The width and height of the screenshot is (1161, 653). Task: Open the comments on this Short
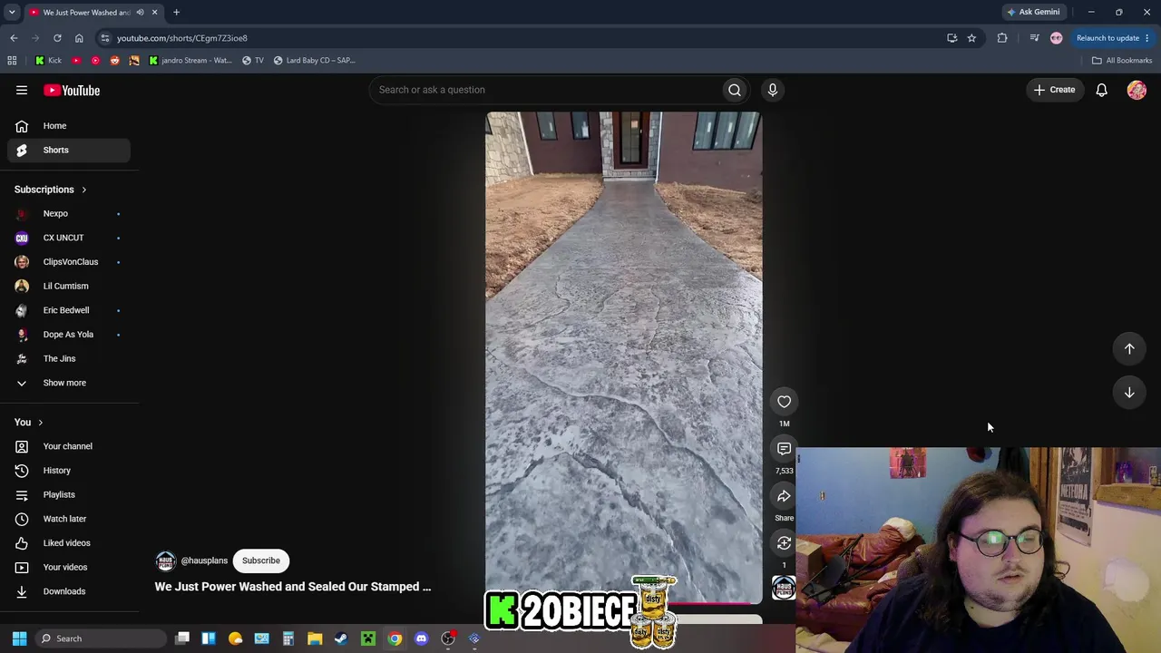pos(784,449)
